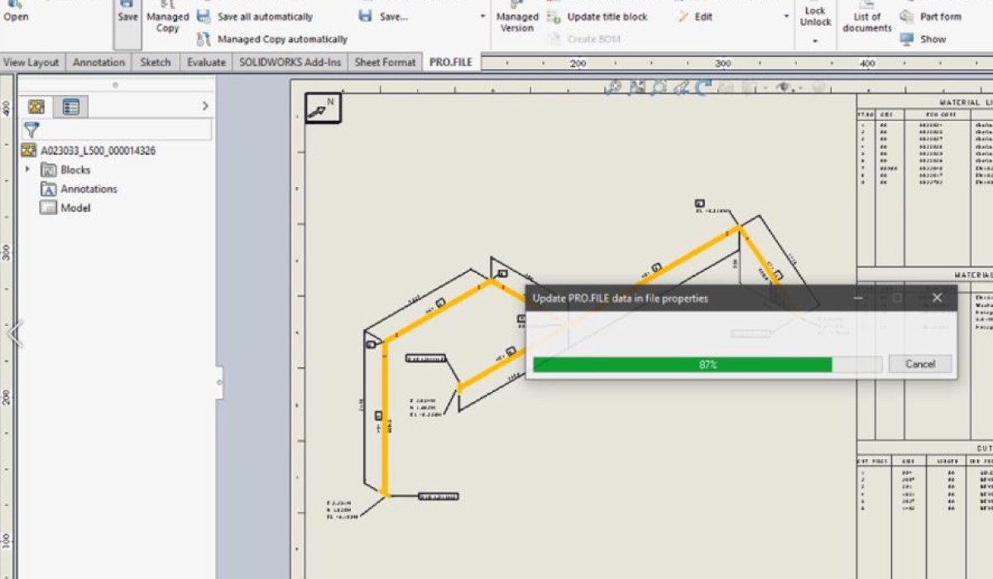The width and height of the screenshot is (993, 579).
Task: Click the Update title block command
Action: 607,17
